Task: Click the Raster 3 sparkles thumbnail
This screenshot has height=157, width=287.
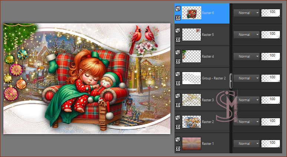Action: click(x=192, y=100)
